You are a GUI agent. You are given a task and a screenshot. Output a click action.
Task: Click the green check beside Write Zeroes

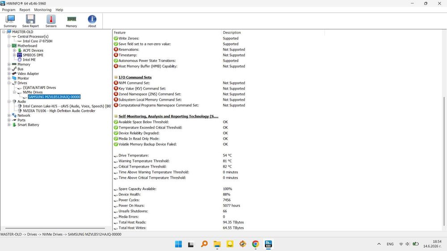pyautogui.click(x=116, y=38)
